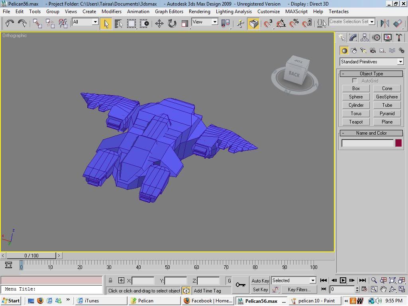Tick the AutoGrid checkbox

(x=354, y=80)
